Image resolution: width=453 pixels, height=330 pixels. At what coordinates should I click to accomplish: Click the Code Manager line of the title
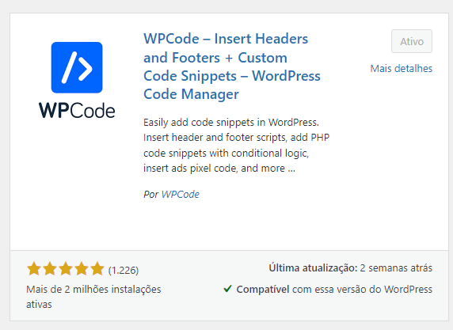click(x=191, y=94)
